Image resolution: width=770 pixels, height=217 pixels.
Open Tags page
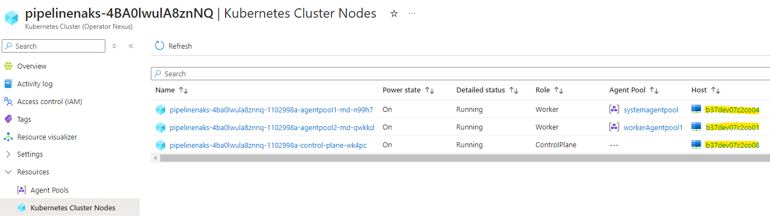pos(24,119)
